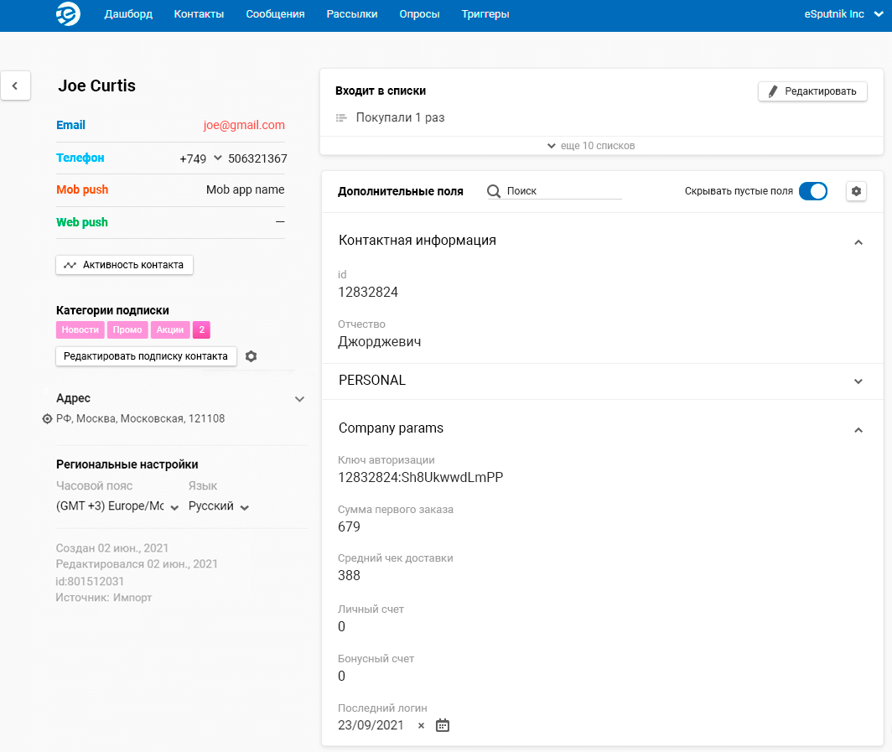Open the calendar for Последний логин
Viewport: 892px width, 752px height.
point(443,725)
